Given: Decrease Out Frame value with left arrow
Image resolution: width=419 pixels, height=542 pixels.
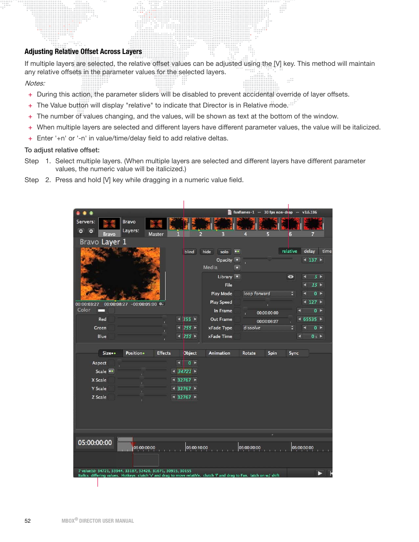Looking at the screenshot, I should [x=300, y=319].
